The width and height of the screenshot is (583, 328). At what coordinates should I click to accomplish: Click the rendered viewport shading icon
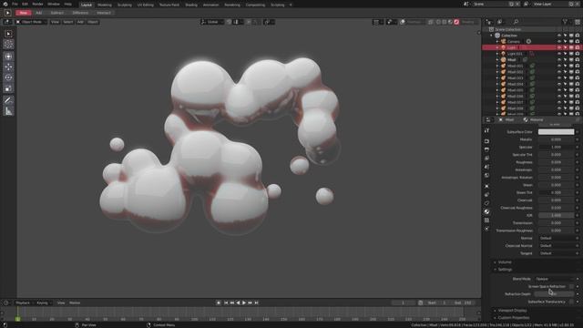(x=456, y=22)
